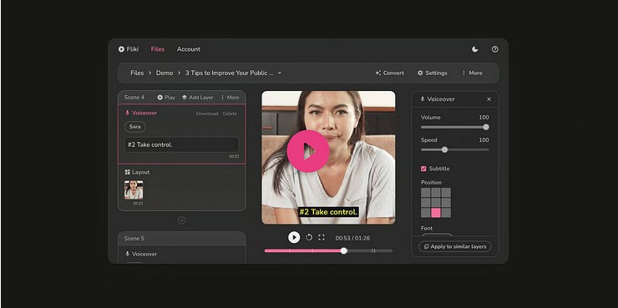The width and height of the screenshot is (618, 308).
Task: Select the middle-center subtitle position cell
Action: [x=436, y=203]
